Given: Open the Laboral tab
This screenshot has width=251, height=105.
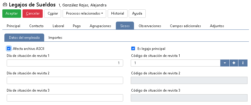Looking at the screenshot, I should coord(58,26).
